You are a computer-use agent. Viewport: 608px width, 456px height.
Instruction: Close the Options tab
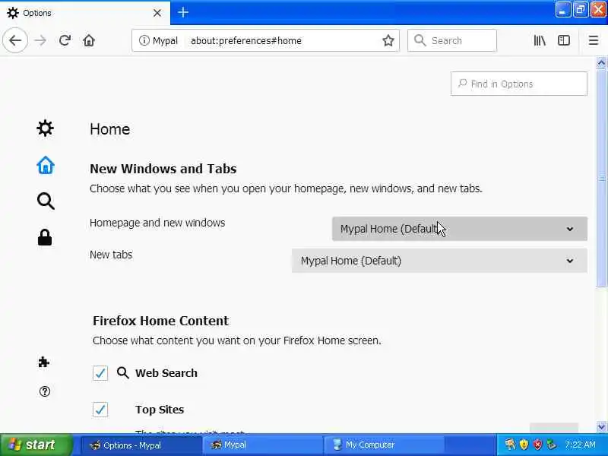157,13
